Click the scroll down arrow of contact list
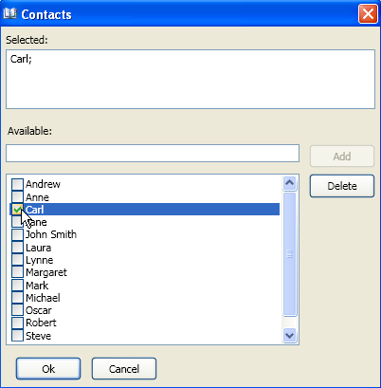Screen dimensions: 381x388 (290, 335)
